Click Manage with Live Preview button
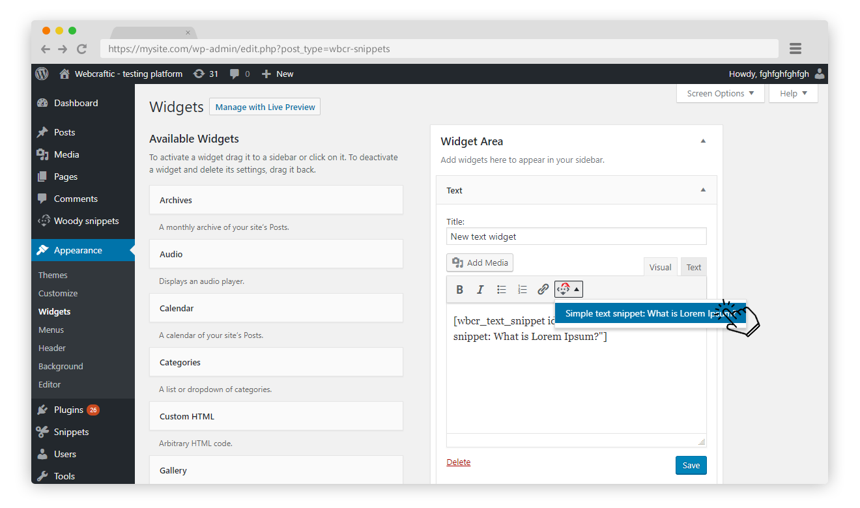 pos(265,107)
